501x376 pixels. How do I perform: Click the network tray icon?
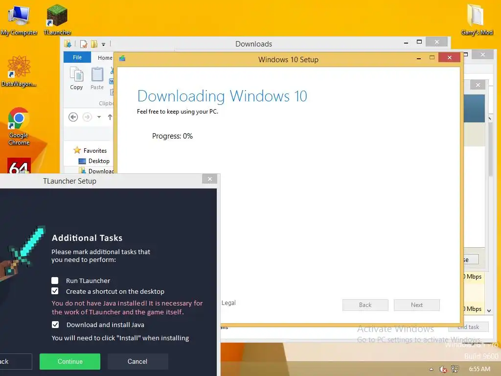(x=455, y=369)
